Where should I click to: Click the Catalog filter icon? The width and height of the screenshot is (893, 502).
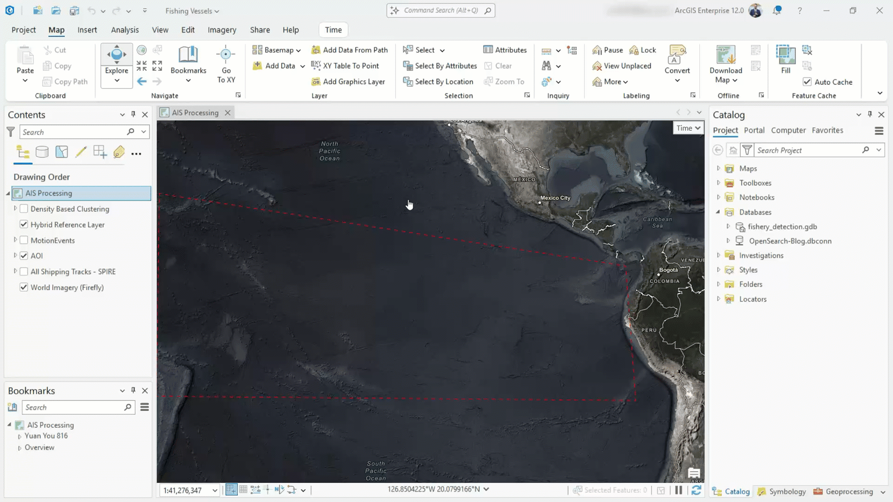pyautogui.click(x=747, y=150)
